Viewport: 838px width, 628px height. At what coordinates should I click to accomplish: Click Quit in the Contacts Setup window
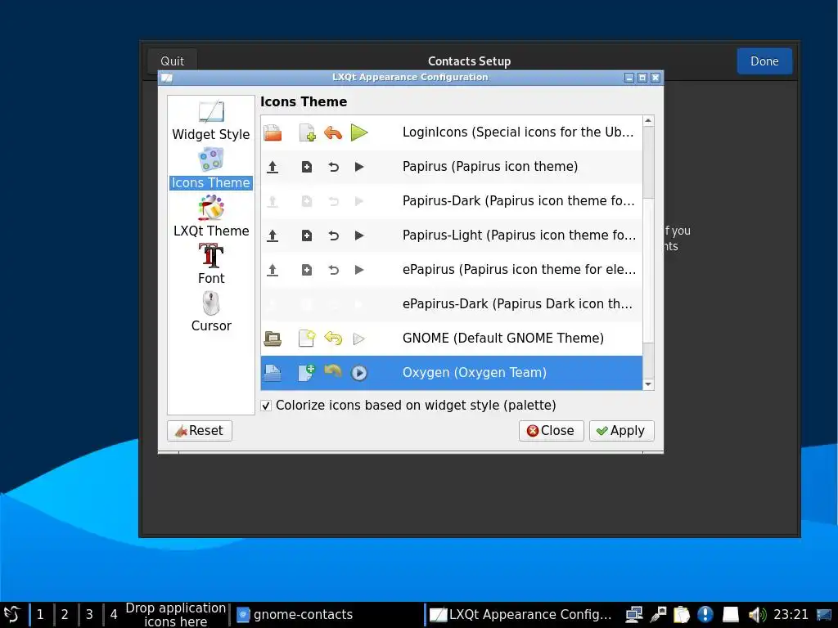pos(172,61)
